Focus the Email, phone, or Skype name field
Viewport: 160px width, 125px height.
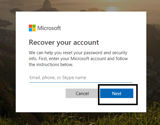pyautogui.click(x=81, y=78)
